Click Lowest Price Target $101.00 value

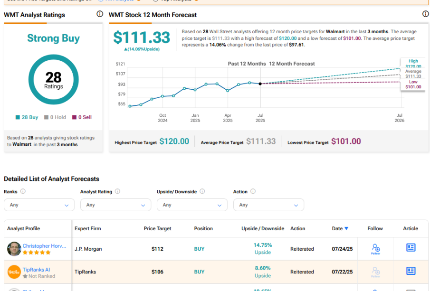[346, 141]
